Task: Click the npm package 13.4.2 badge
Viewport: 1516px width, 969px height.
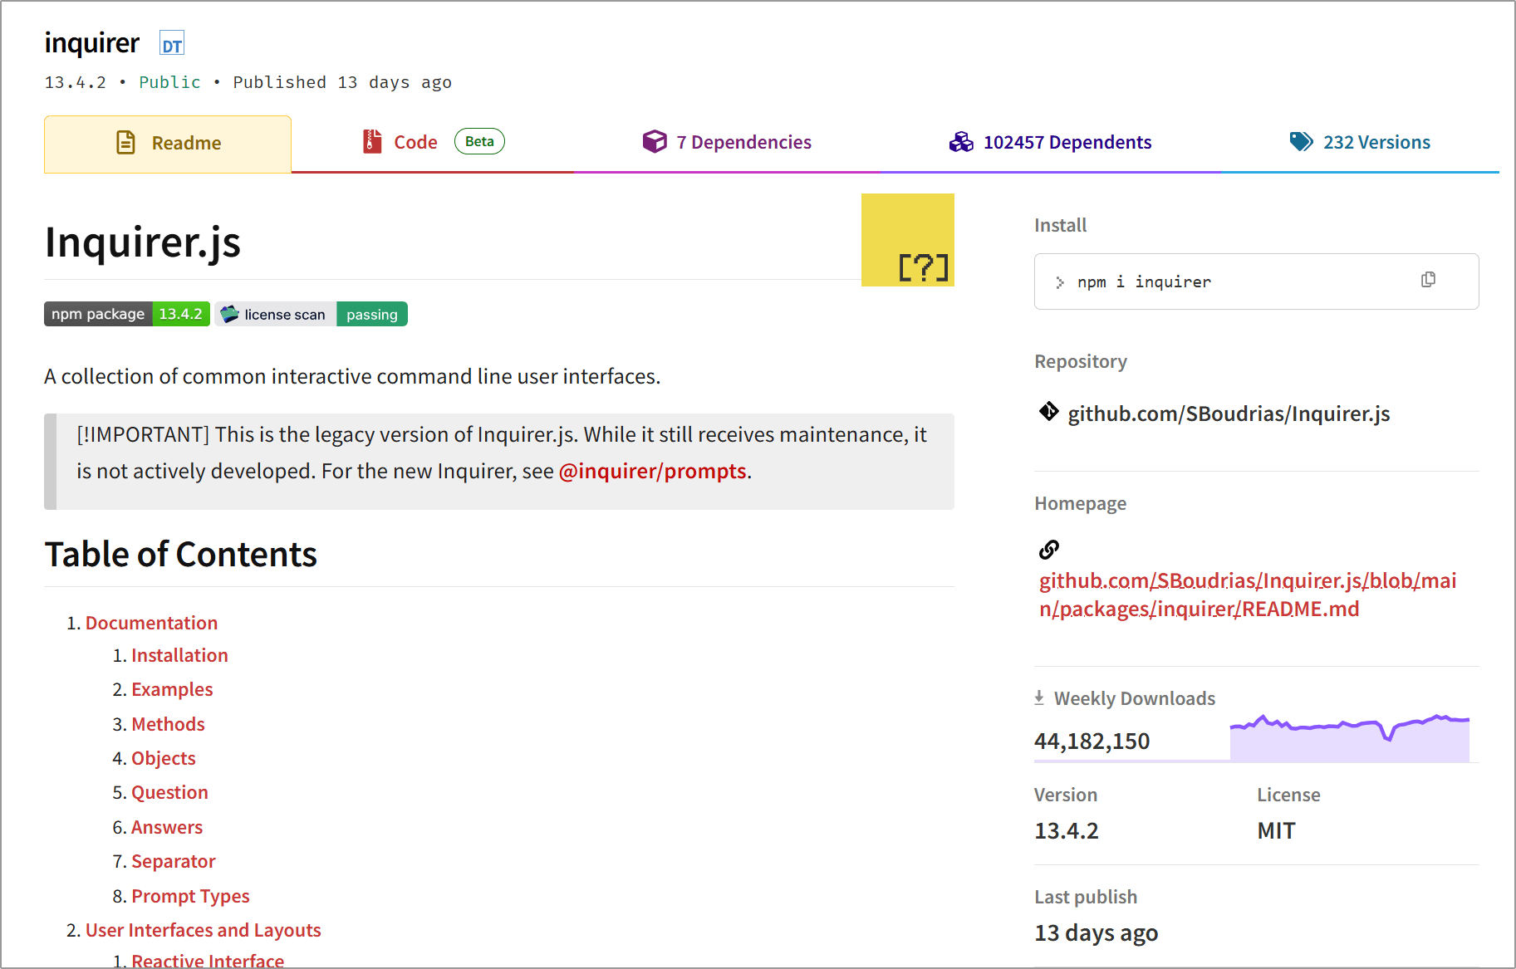Action: point(127,314)
